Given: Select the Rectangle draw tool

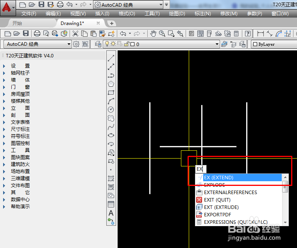Looking at the screenshot, I should [x=111, y=93].
